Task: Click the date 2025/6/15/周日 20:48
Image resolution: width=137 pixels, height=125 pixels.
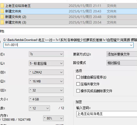Action: pos(85,17)
